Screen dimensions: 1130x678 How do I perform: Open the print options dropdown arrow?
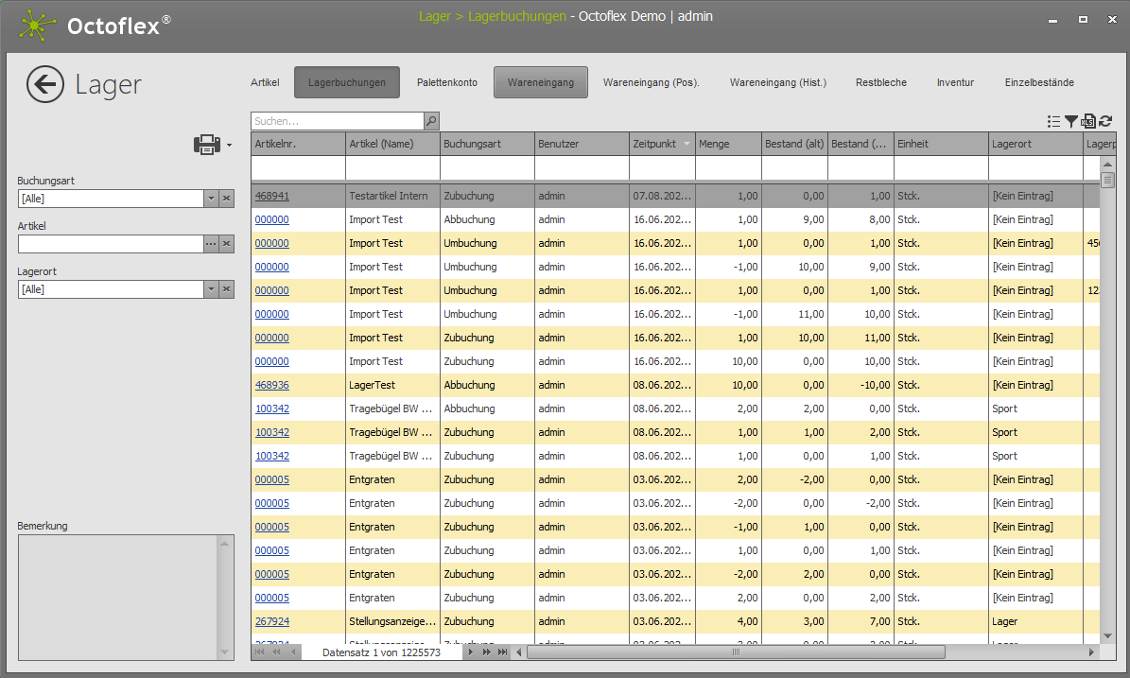pyautogui.click(x=229, y=146)
